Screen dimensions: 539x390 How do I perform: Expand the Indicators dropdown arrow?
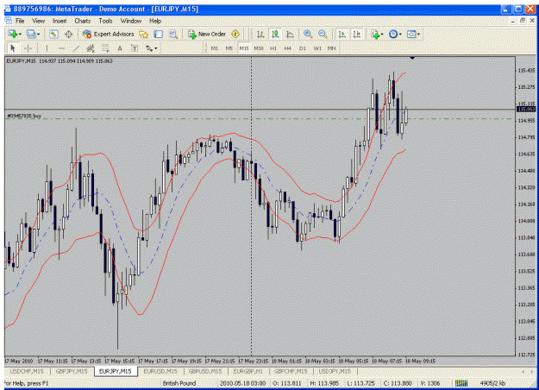click(x=382, y=35)
